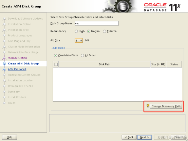Click the Size (in MB) column header

point(158,64)
